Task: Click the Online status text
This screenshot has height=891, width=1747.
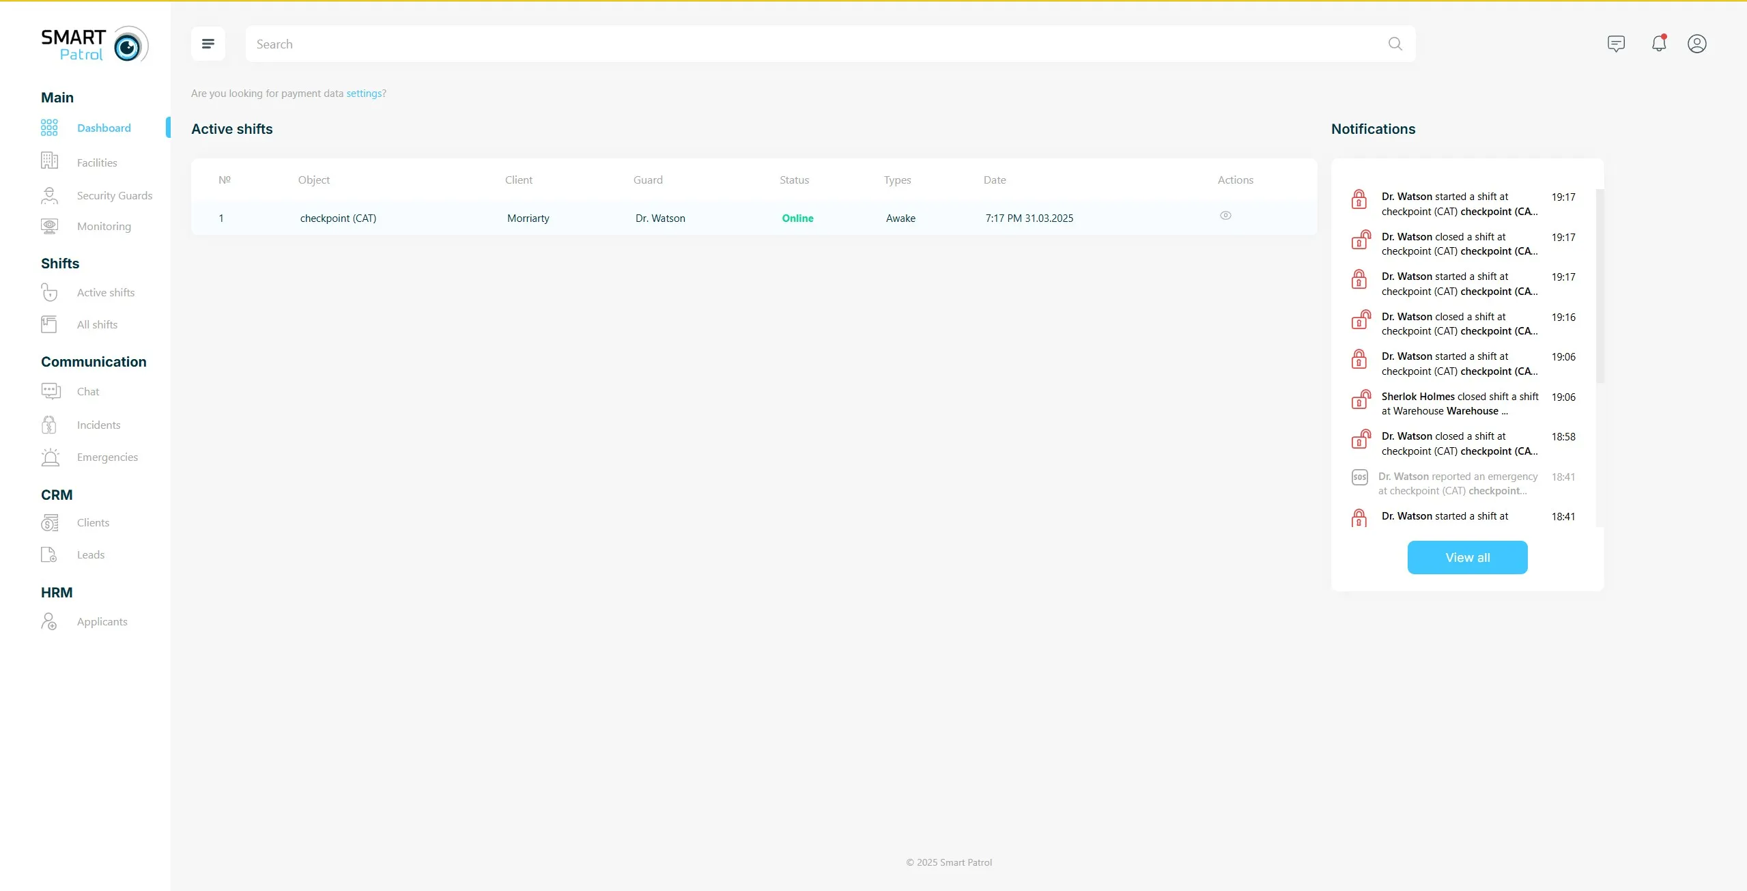Action: [797, 218]
